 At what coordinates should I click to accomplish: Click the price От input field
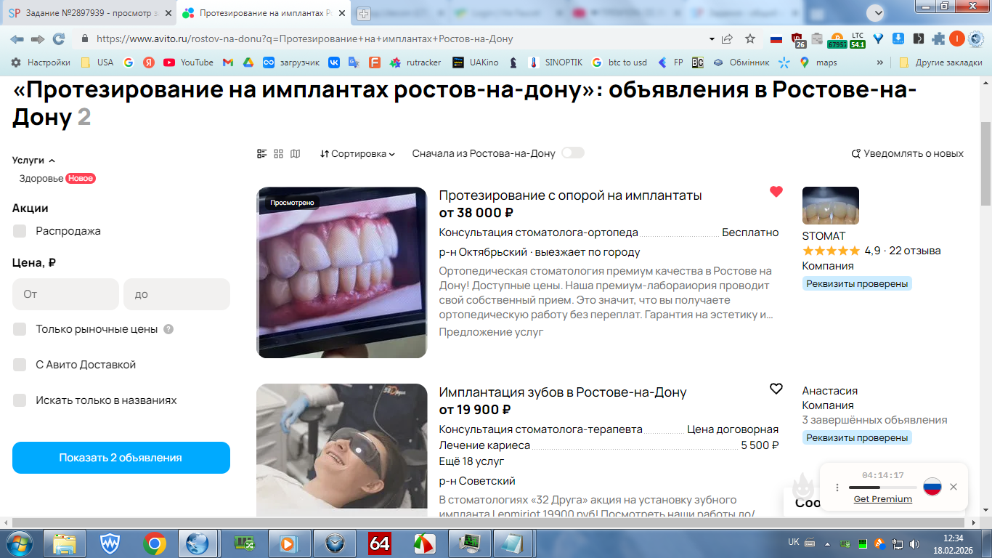coord(65,294)
